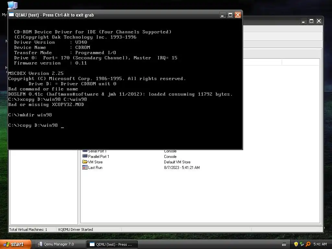Select the My Computer desktop icon
Viewport: 332px width, 249px height.
pyautogui.click(x=12, y=5)
